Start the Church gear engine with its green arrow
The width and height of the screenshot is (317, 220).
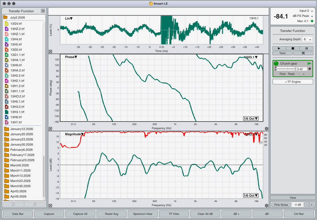click(x=309, y=63)
